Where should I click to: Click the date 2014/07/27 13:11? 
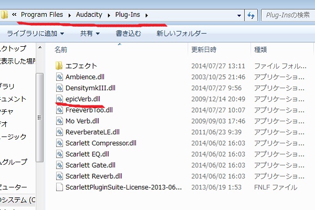point(218,66)
